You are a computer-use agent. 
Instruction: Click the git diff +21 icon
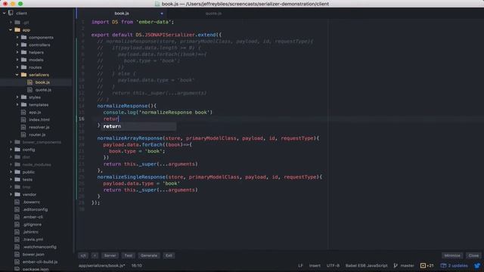click(x=423, y=265)
